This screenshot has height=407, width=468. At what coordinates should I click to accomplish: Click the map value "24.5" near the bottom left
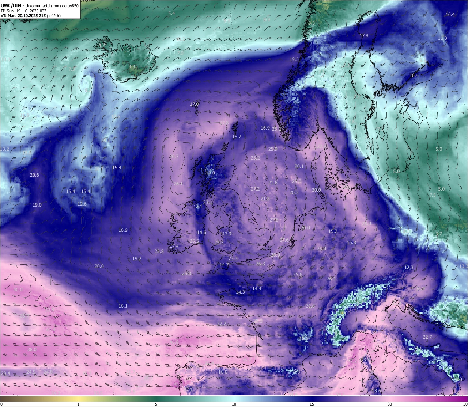point(31,372)
